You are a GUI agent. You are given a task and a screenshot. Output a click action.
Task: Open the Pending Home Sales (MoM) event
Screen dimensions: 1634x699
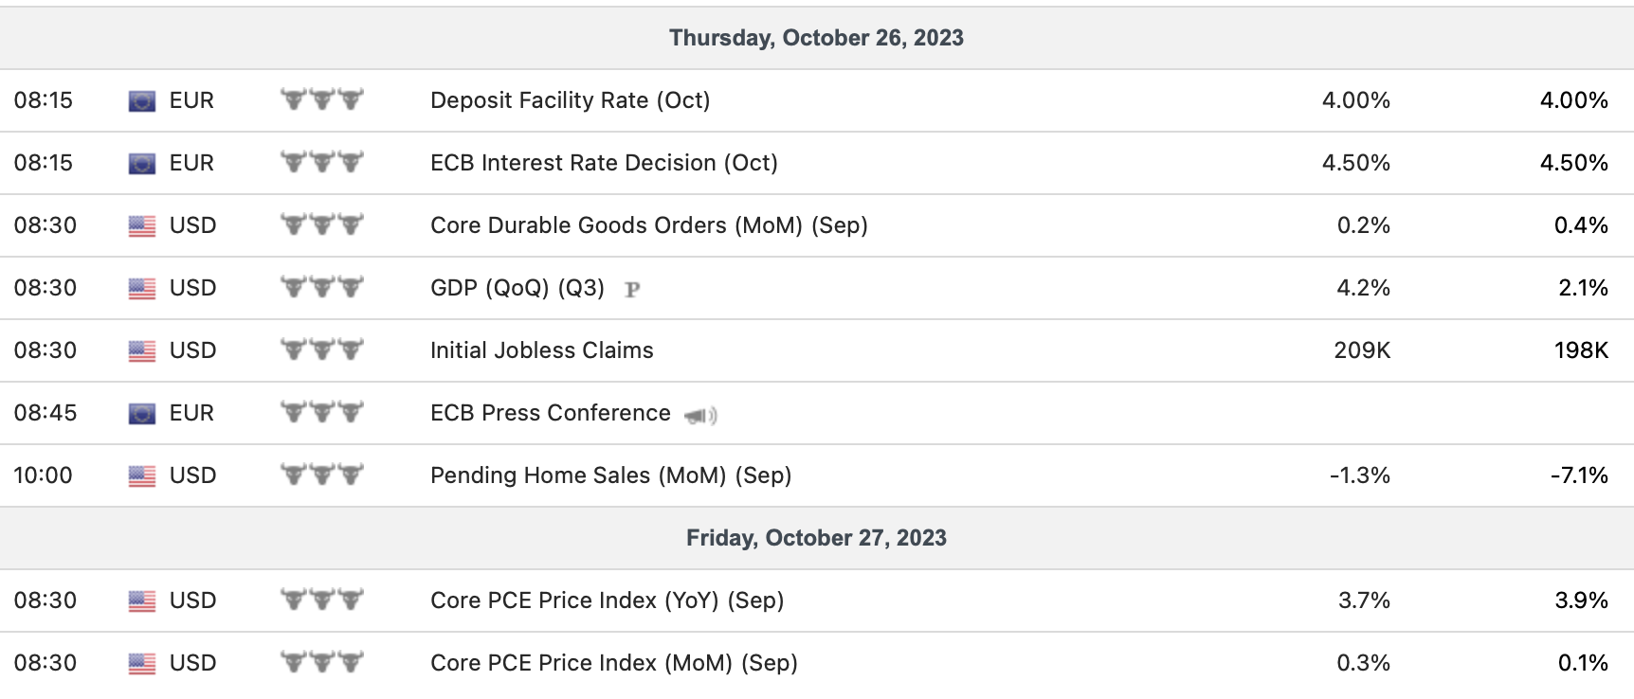[610, 475]
